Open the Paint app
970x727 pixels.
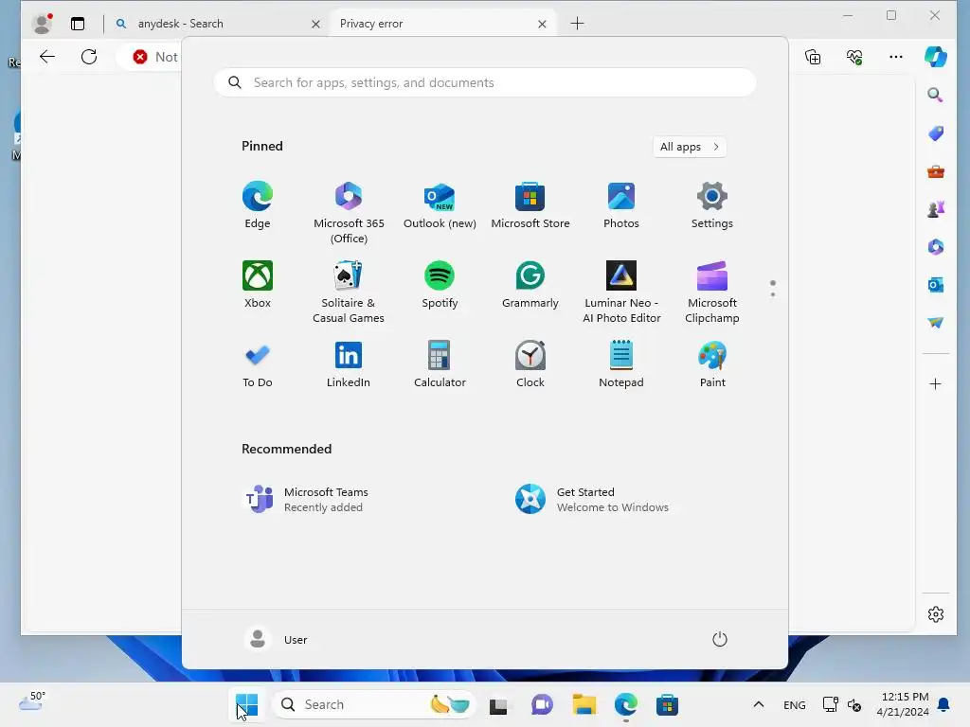tap(712, 364)
